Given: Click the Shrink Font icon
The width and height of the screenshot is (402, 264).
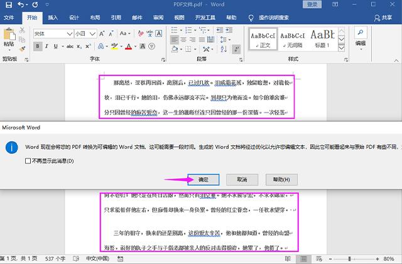Looking at the screenshot, I should pyautogui.click(x=111, y=33).
